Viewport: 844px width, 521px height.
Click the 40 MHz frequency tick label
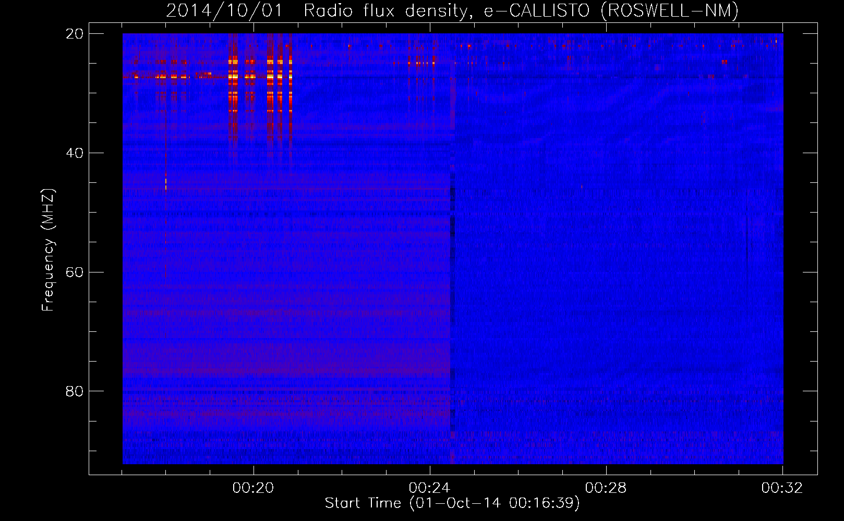pos(75,153)
